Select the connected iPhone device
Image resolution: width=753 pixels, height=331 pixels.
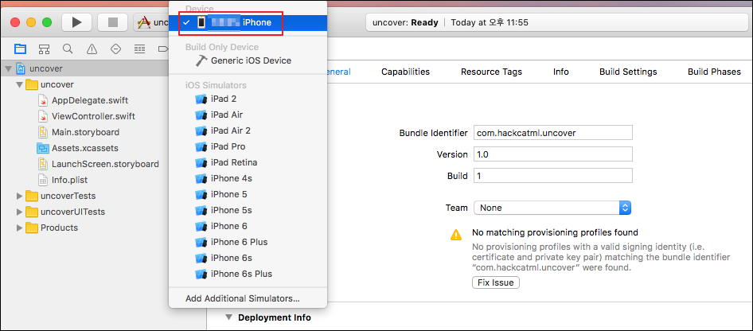[248, 22]
